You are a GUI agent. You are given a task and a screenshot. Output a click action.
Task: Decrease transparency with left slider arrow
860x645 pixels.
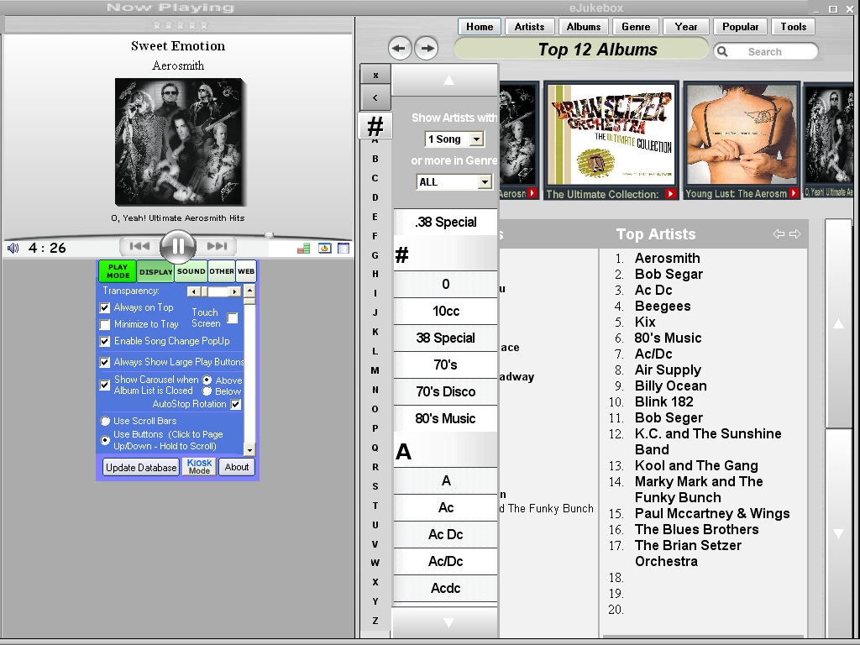[193, 291]
